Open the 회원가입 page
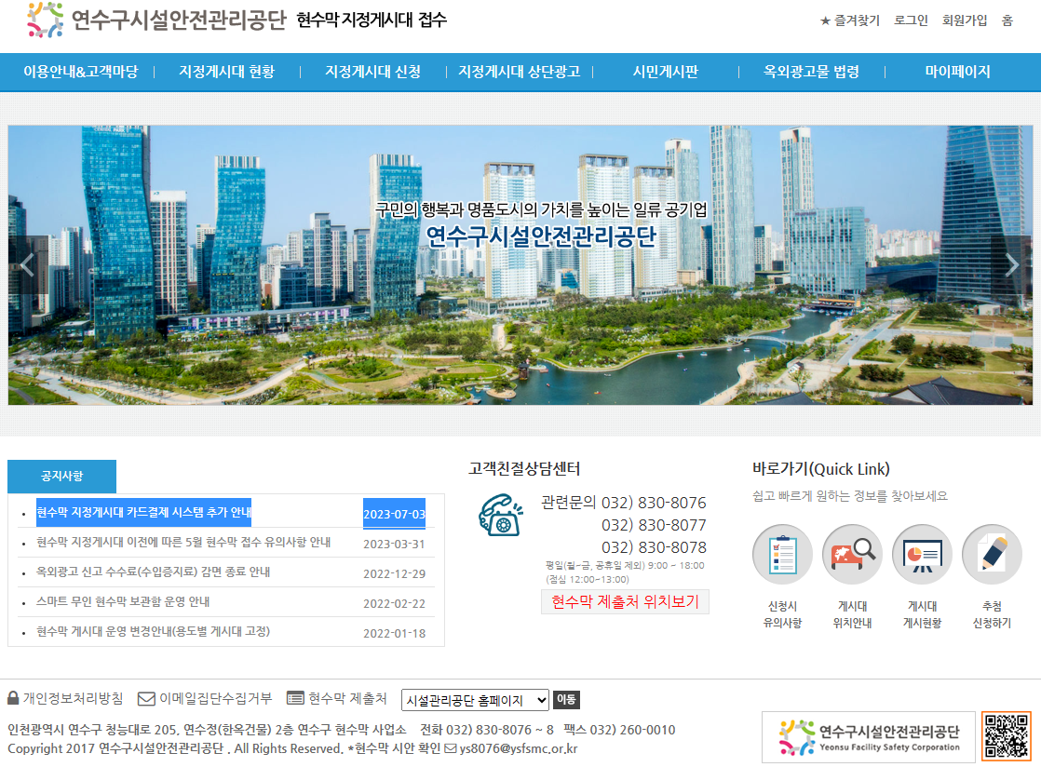Image resolution: width=1041 pixels, height=767 pixels. coord(965,20)
